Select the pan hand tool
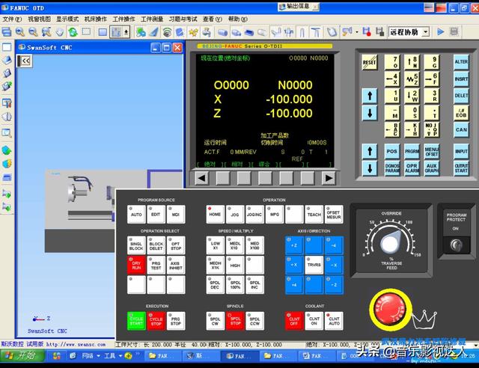Viewport: 479px width, 368px height. (x=60, y=31)
